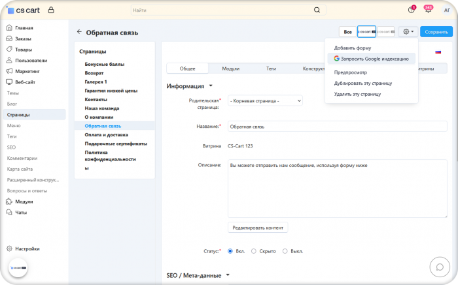Click the Название input field
Viewport: 458px width, 285px height.
point(338,127)
